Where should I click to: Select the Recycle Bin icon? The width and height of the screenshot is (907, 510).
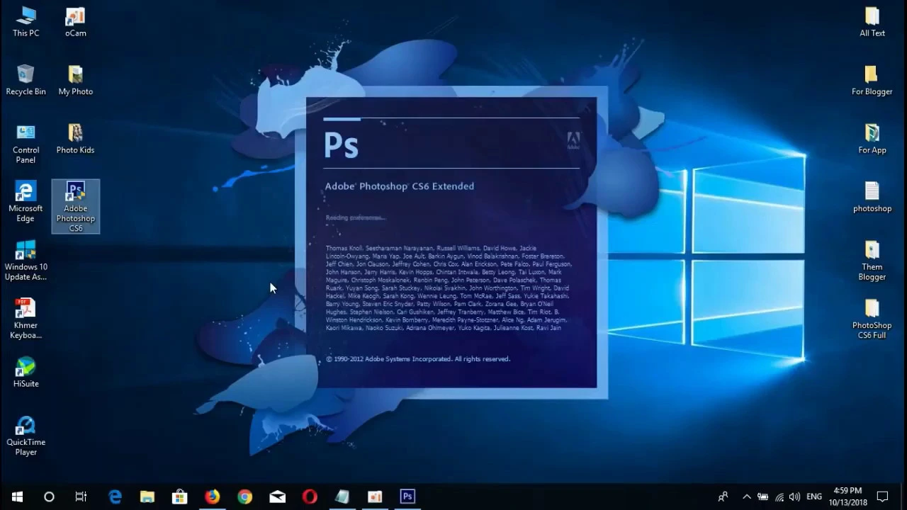click(x=26, y=80)
